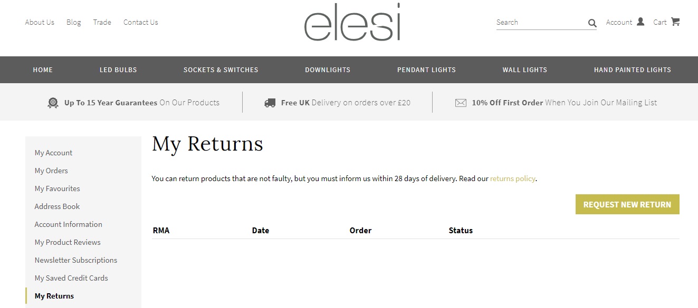This screenshot has height=308, width=698.
Task: Open Hand Painted Lights category
Action: pos(633,69)
